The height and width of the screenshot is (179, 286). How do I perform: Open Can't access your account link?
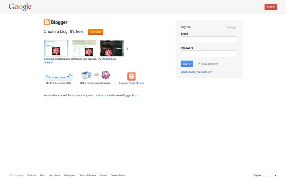coord(197,72)
